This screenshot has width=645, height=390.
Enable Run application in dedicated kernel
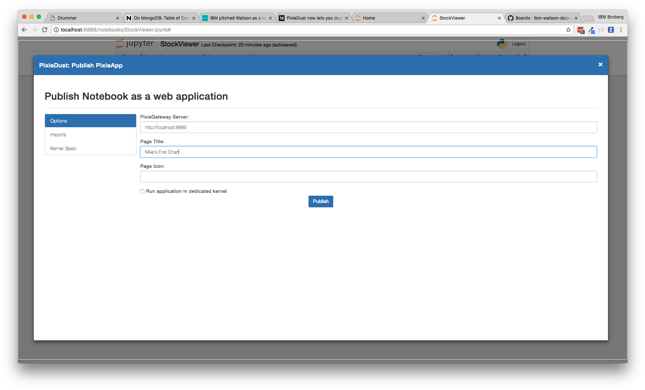point(142,191)
